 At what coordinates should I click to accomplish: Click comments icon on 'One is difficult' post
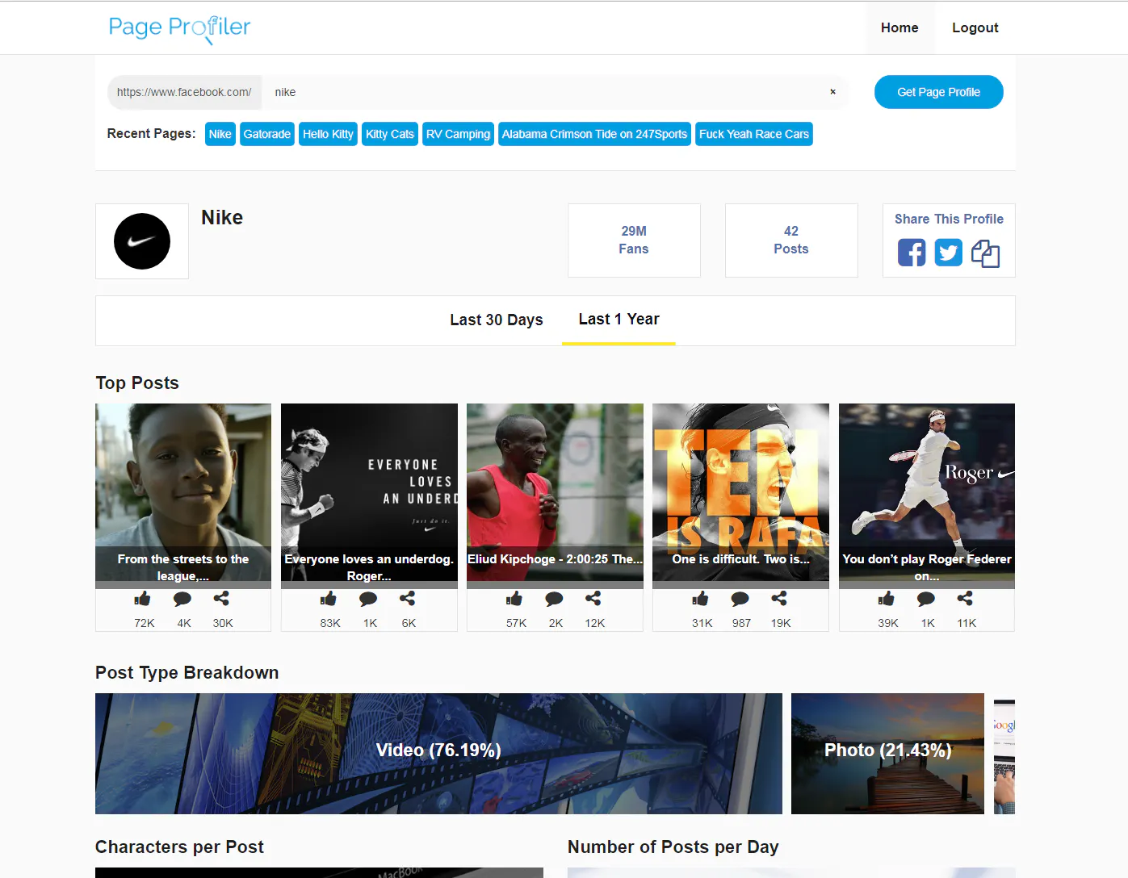point(740,599)
